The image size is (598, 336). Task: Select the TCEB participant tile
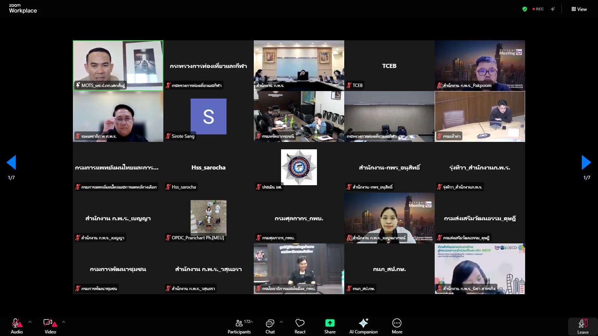389,65
